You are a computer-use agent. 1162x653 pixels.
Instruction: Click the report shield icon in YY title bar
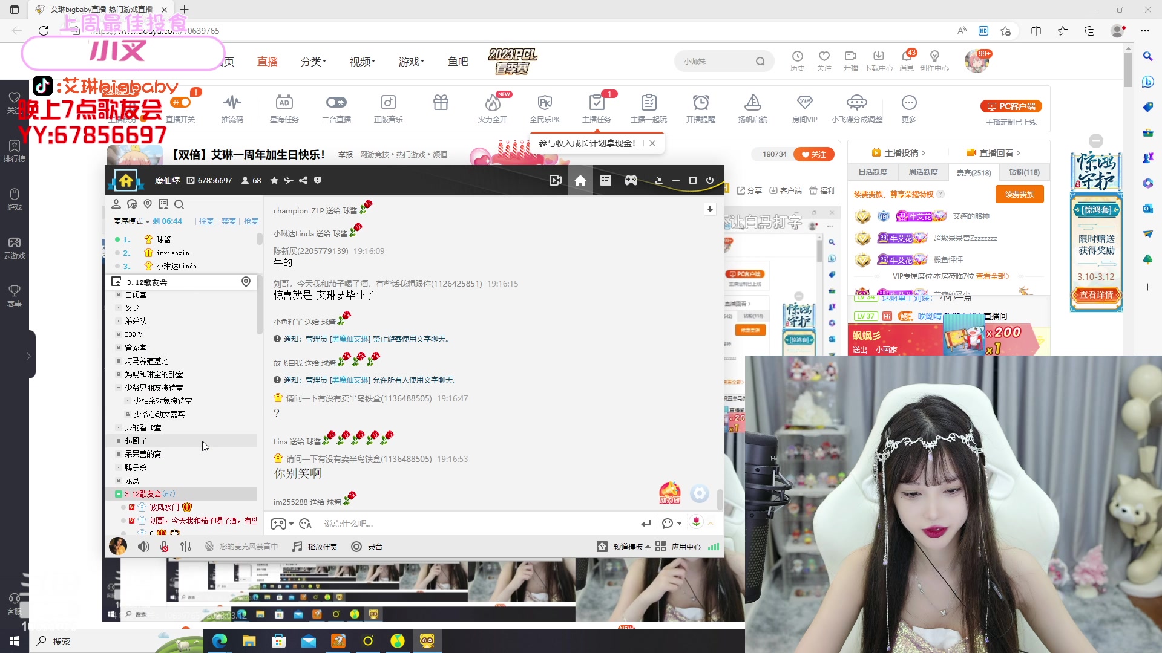click(318, 180)
